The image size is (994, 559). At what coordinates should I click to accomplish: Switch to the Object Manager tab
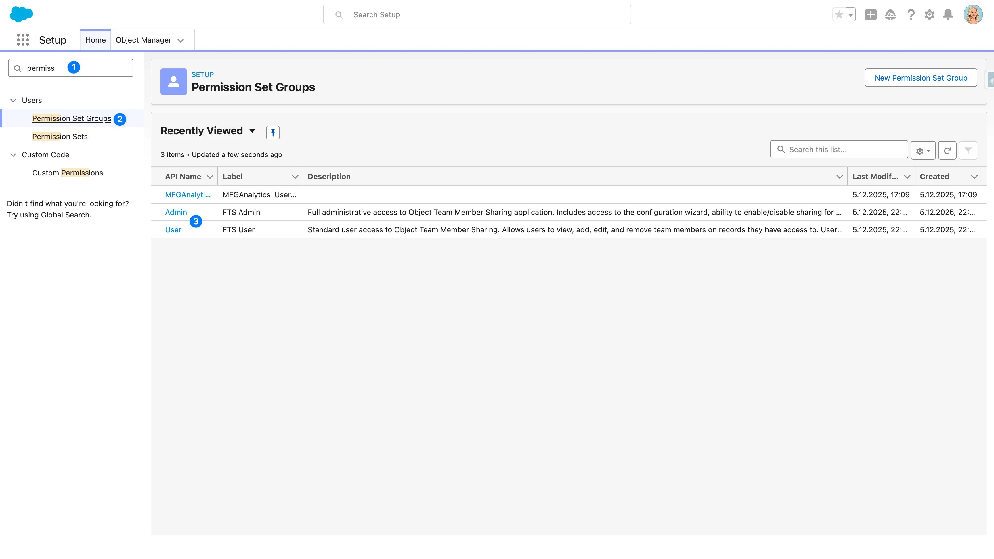click(x=143, y=40)
